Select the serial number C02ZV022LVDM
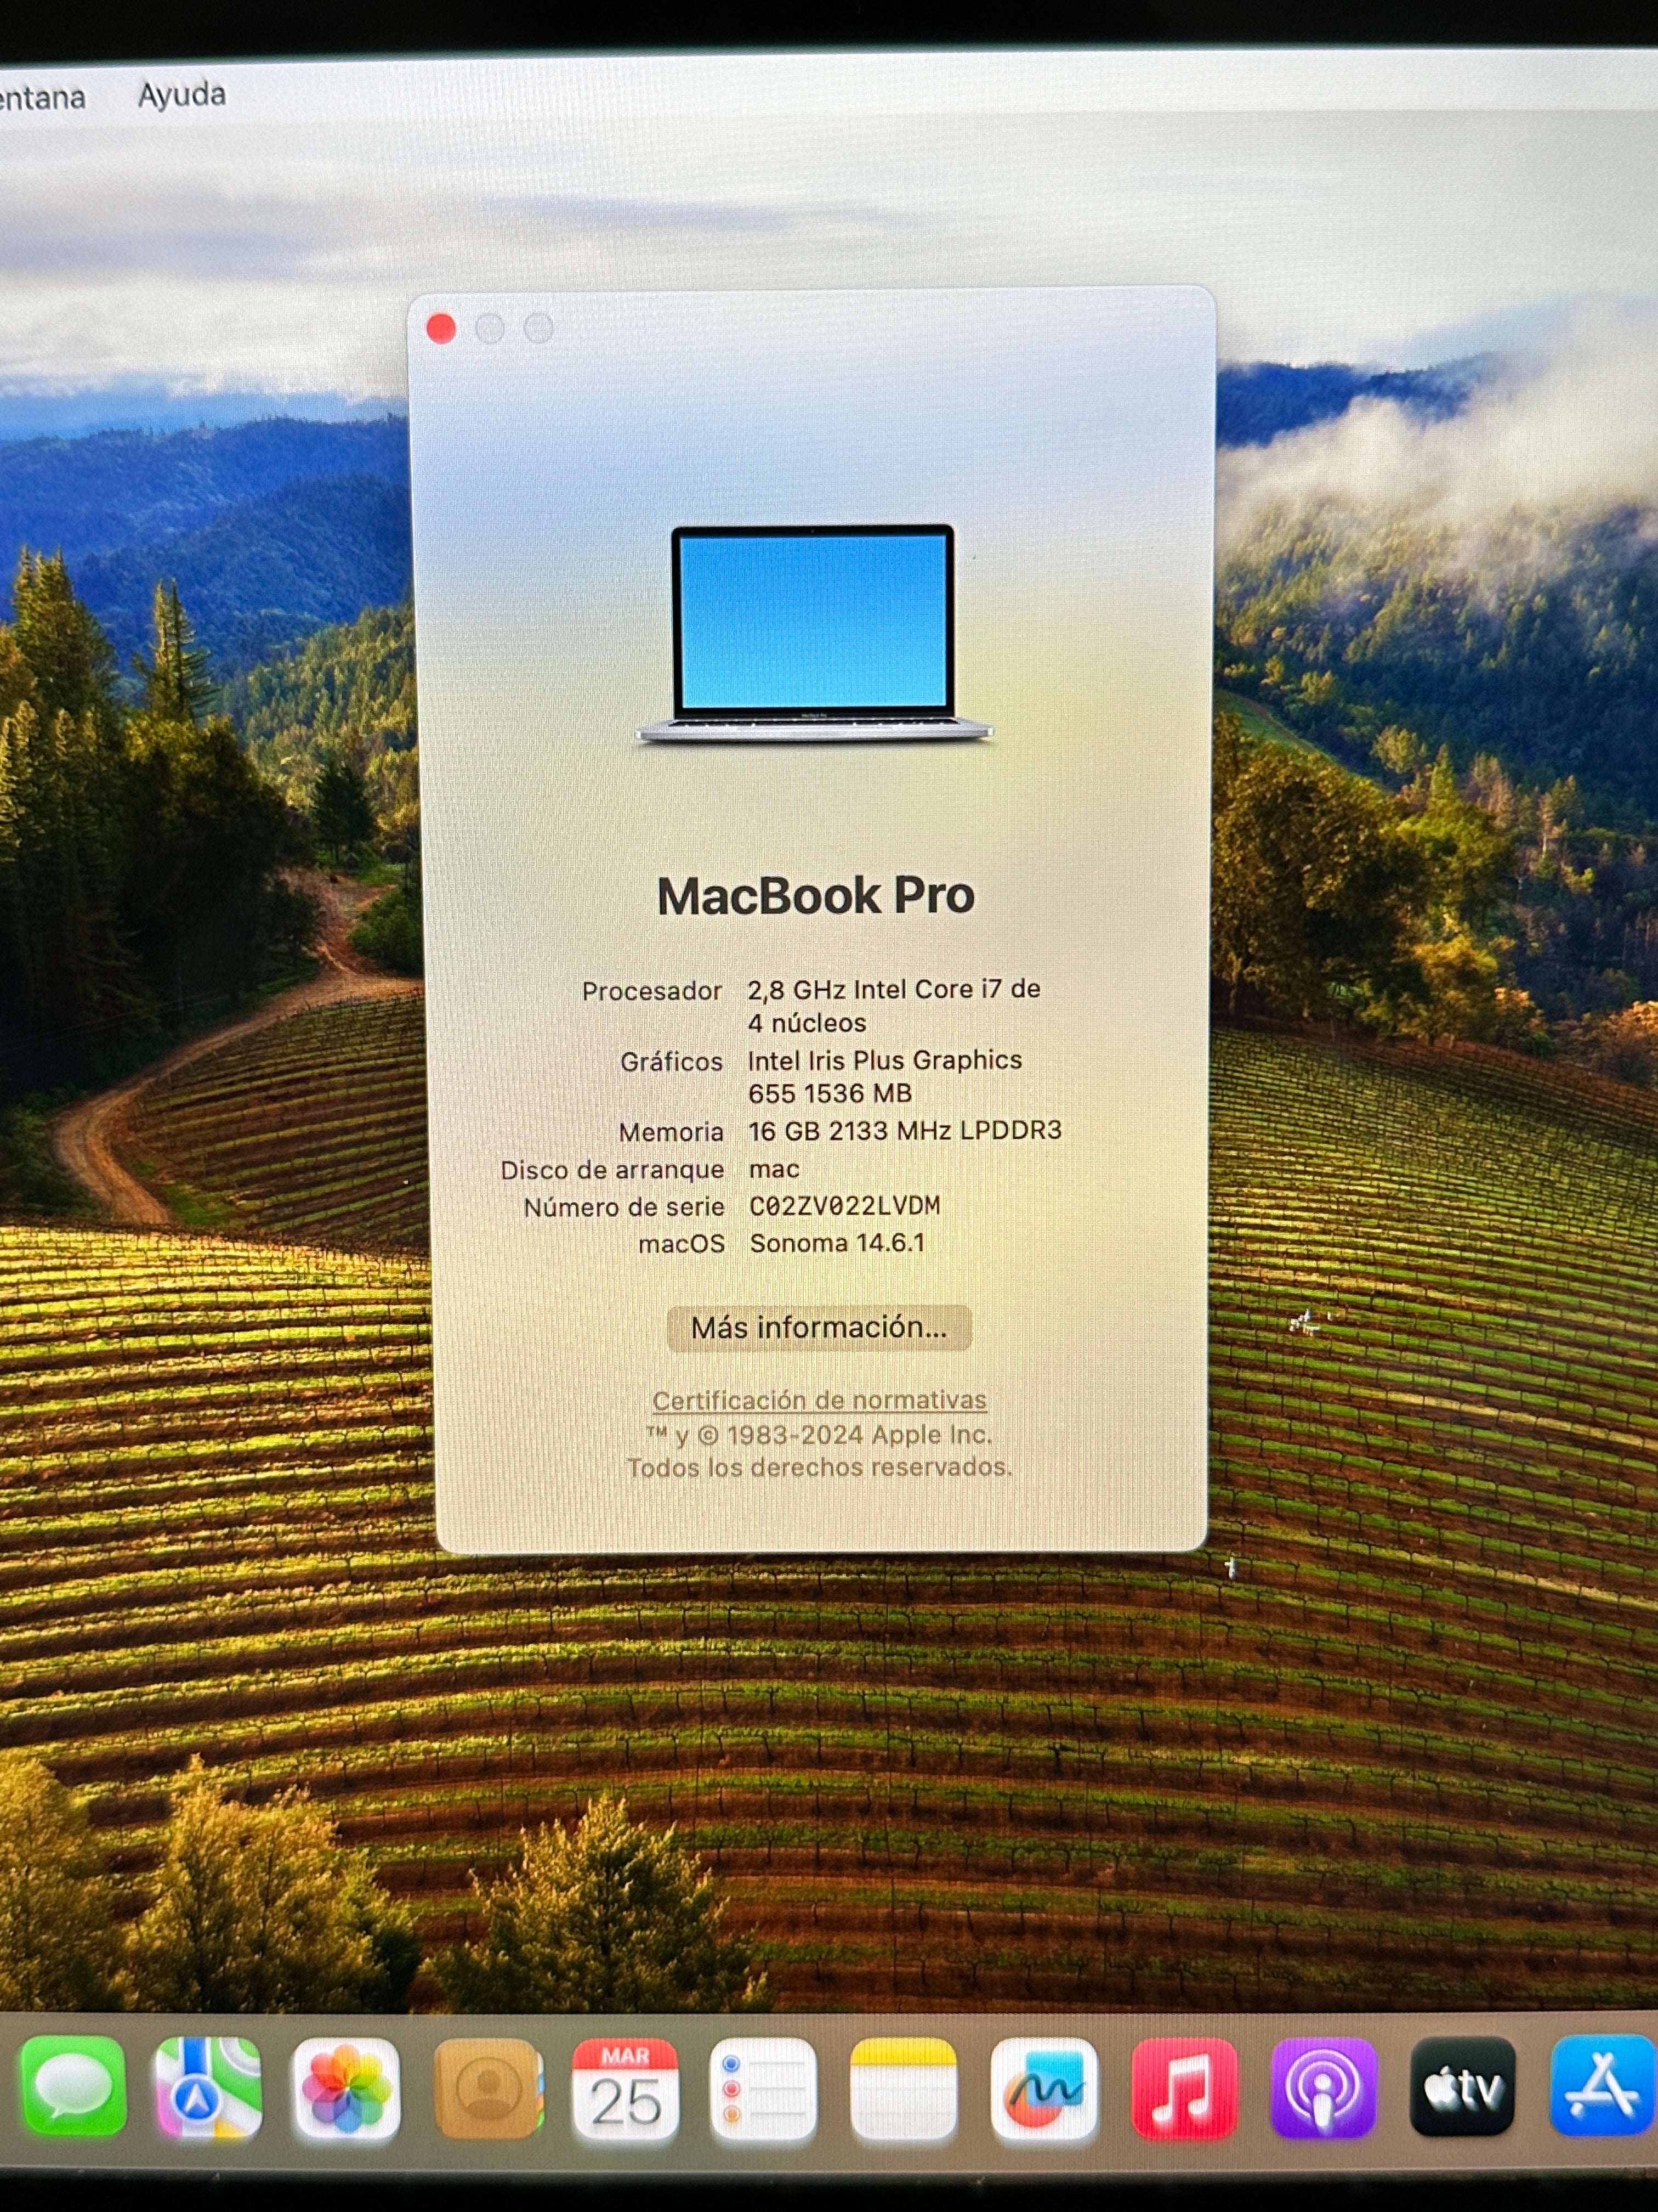Screen dimensions: 1658x2212 coord(844,1206)
